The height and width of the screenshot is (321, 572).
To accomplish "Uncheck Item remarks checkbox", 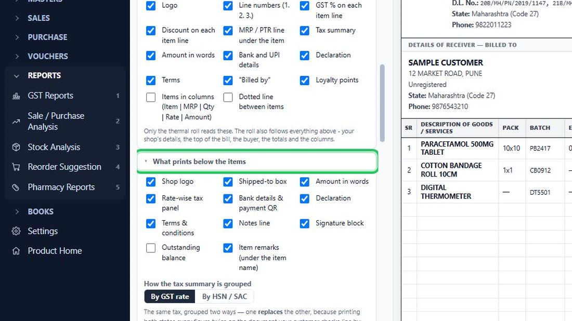I will click(x=228, y=248).
